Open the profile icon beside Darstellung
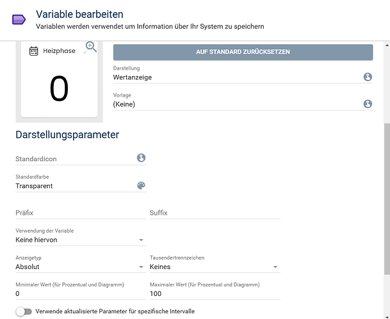Image resolution: width=390 pixels, height=319 pixels. 368,77
